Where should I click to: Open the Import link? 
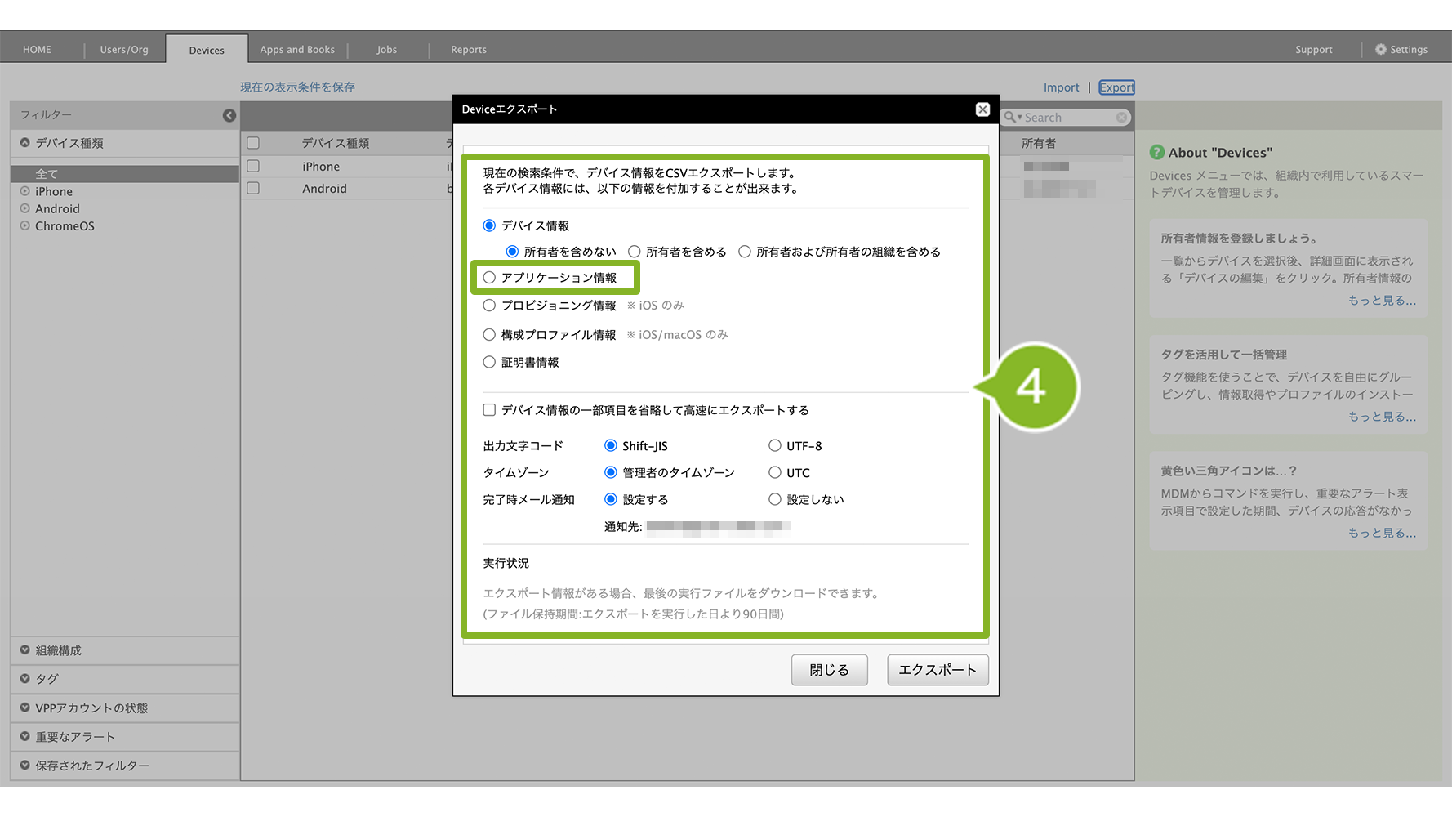1061,87
